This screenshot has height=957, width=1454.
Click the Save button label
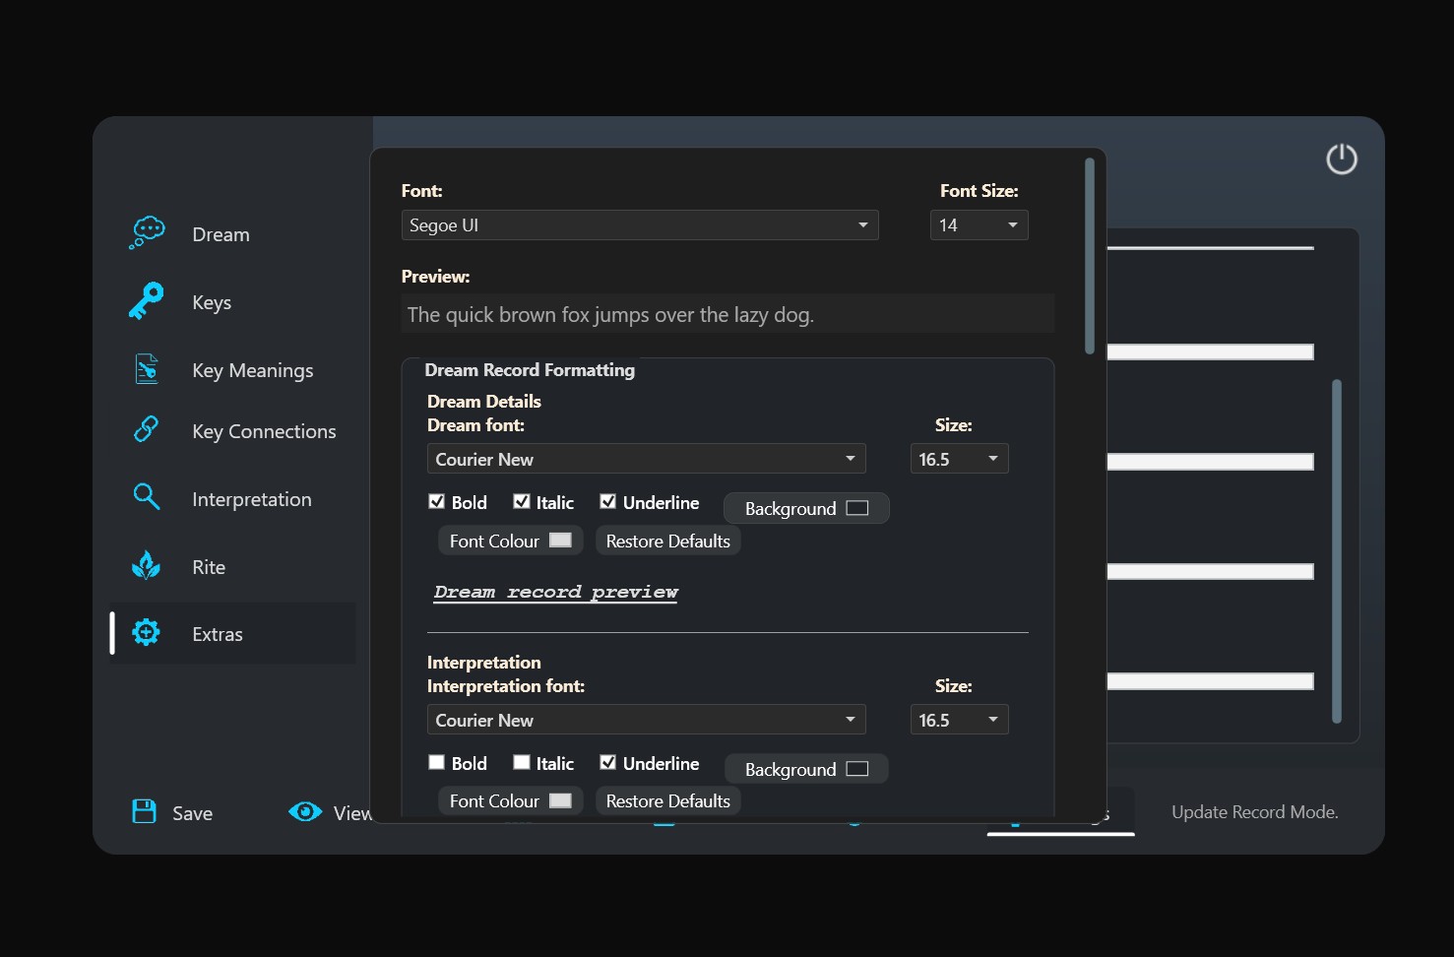click(x=192, y=813)
